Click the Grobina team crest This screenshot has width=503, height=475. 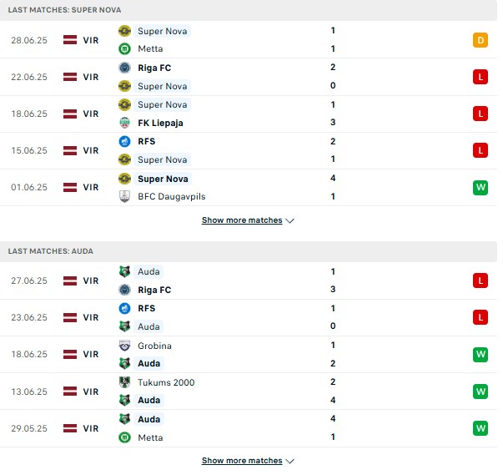pos(124,346)
